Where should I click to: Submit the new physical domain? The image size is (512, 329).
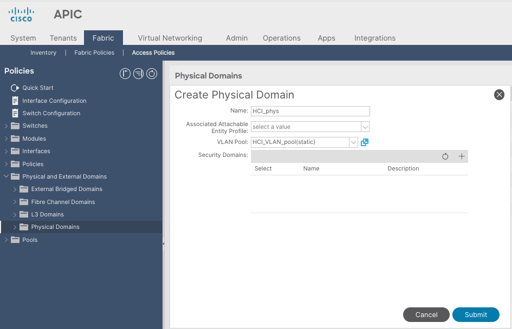tap(476, 314)
